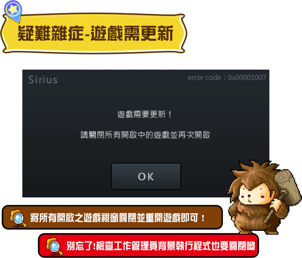The width and height of the screenshot is (302, 258).
Task: Click the 遊戲需要更新！ message line
Action: (x=145, y=114)
